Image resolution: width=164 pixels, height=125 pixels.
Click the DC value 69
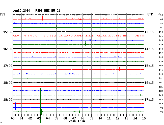click(x=161, y=15)
